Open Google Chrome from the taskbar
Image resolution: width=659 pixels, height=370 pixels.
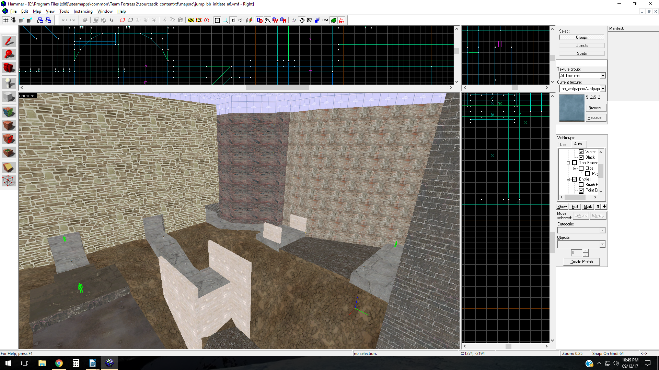(x=59, y=363)
